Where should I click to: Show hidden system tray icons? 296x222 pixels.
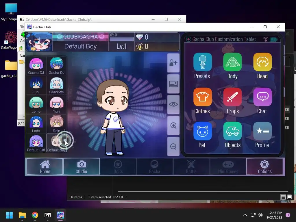click(x=245, y=215)
